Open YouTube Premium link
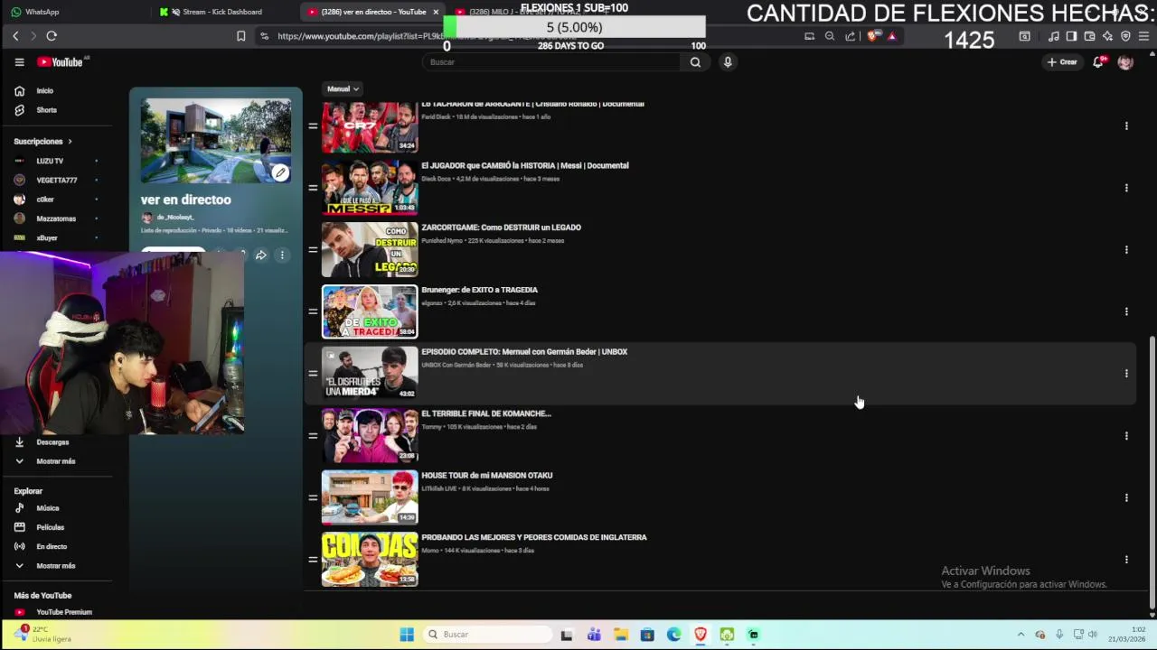 (x=63, y=612)
